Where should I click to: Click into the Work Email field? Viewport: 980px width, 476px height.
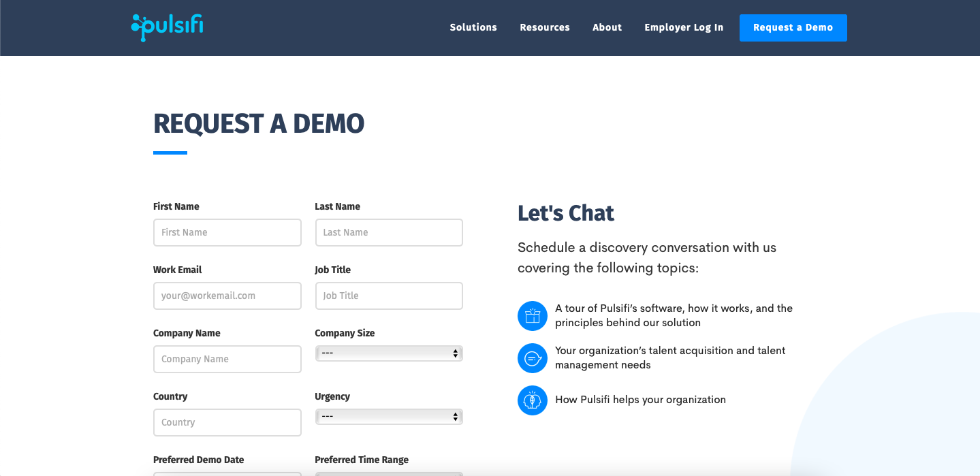pos(227,296)
